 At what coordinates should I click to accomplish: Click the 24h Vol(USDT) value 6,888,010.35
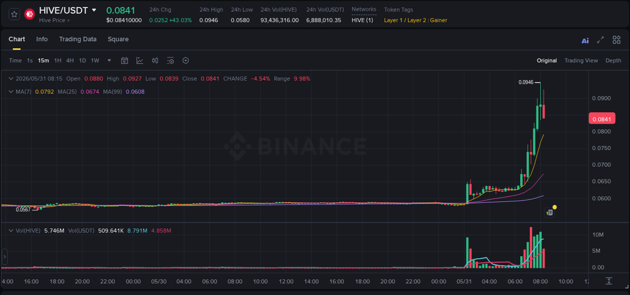coord(324,20)
